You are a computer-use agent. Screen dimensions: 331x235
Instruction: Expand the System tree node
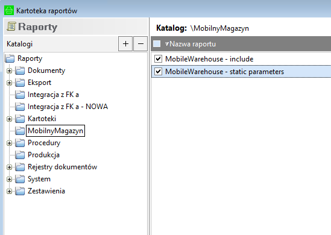click(x=9, y=179)
